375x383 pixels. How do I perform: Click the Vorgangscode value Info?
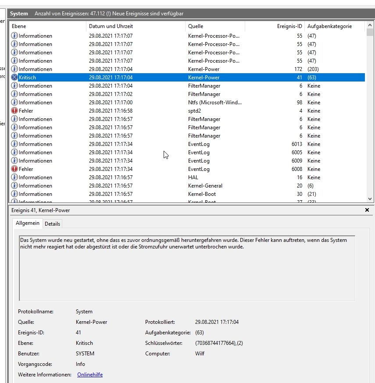80,364
